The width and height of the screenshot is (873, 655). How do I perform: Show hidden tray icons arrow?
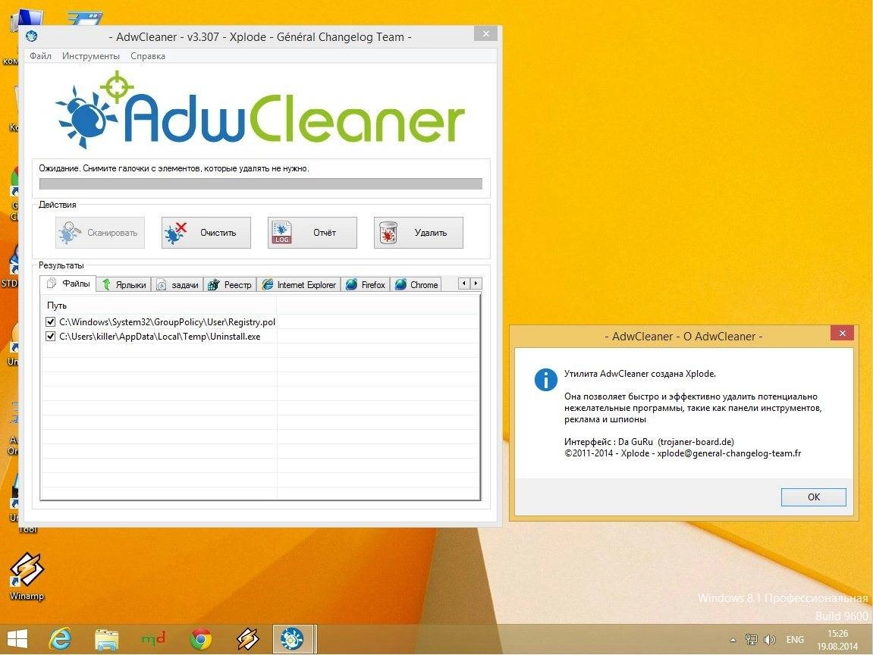733,640
